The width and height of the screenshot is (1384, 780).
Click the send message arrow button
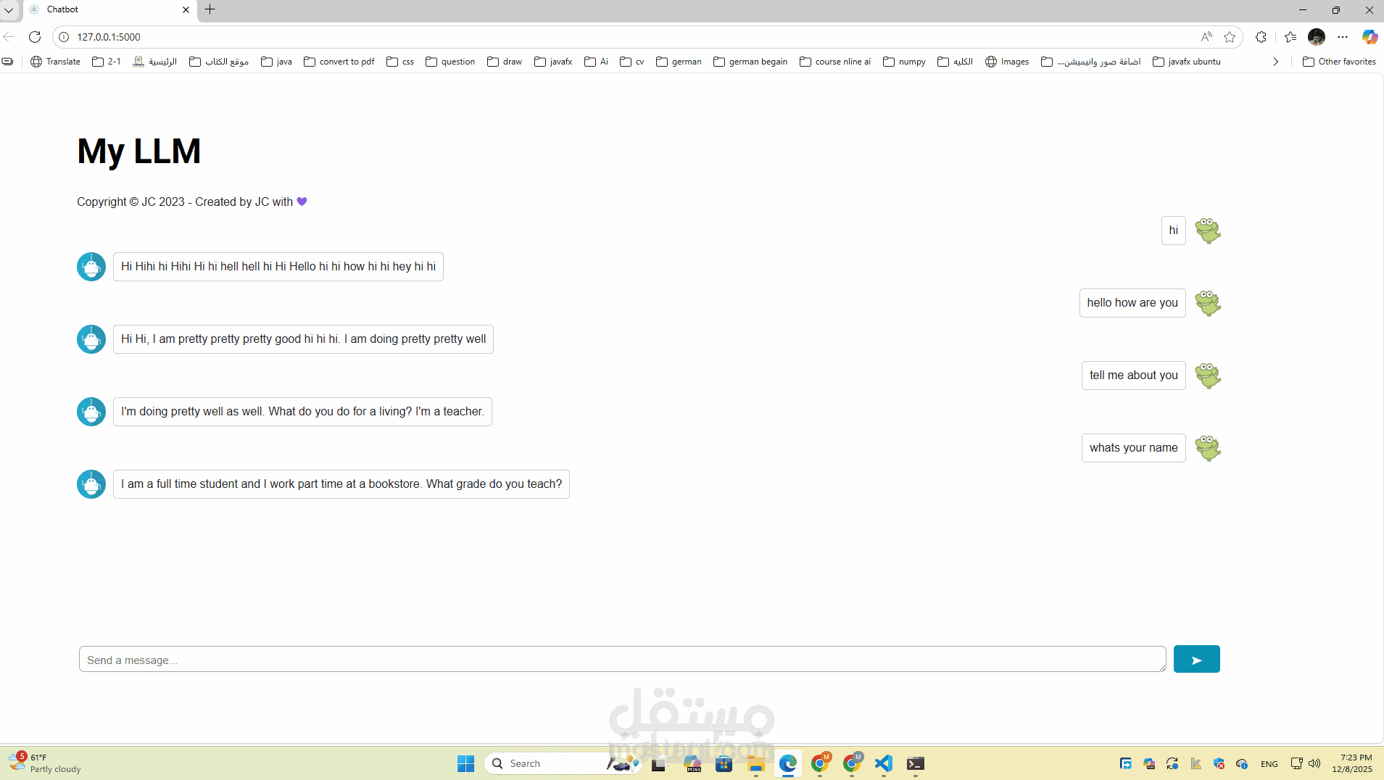[x=1196, y=659]
